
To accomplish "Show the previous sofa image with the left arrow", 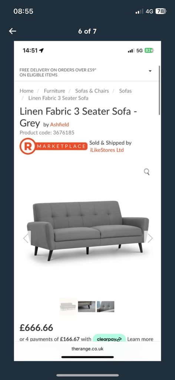I will coord(26,238).
